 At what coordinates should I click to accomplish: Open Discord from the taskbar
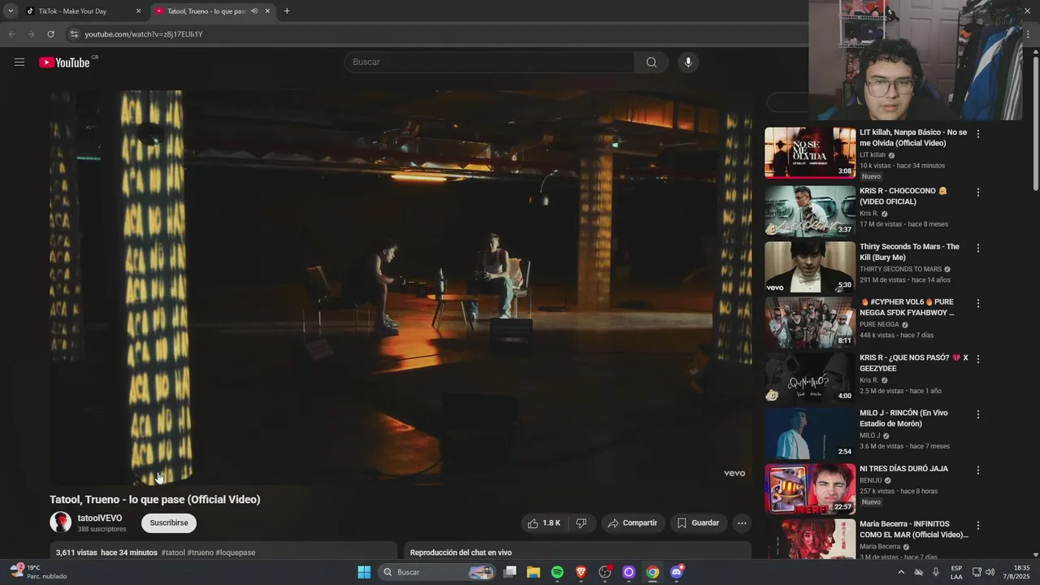677,572
